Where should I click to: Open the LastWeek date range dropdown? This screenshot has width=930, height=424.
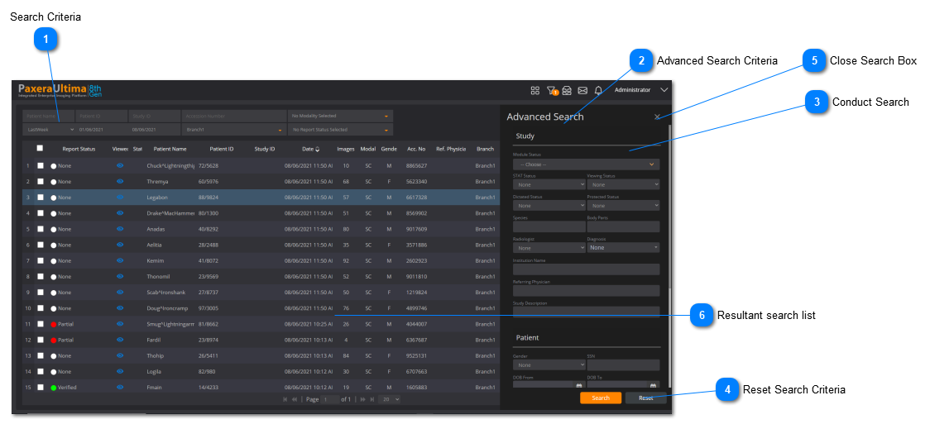click(x=50, y=130)
